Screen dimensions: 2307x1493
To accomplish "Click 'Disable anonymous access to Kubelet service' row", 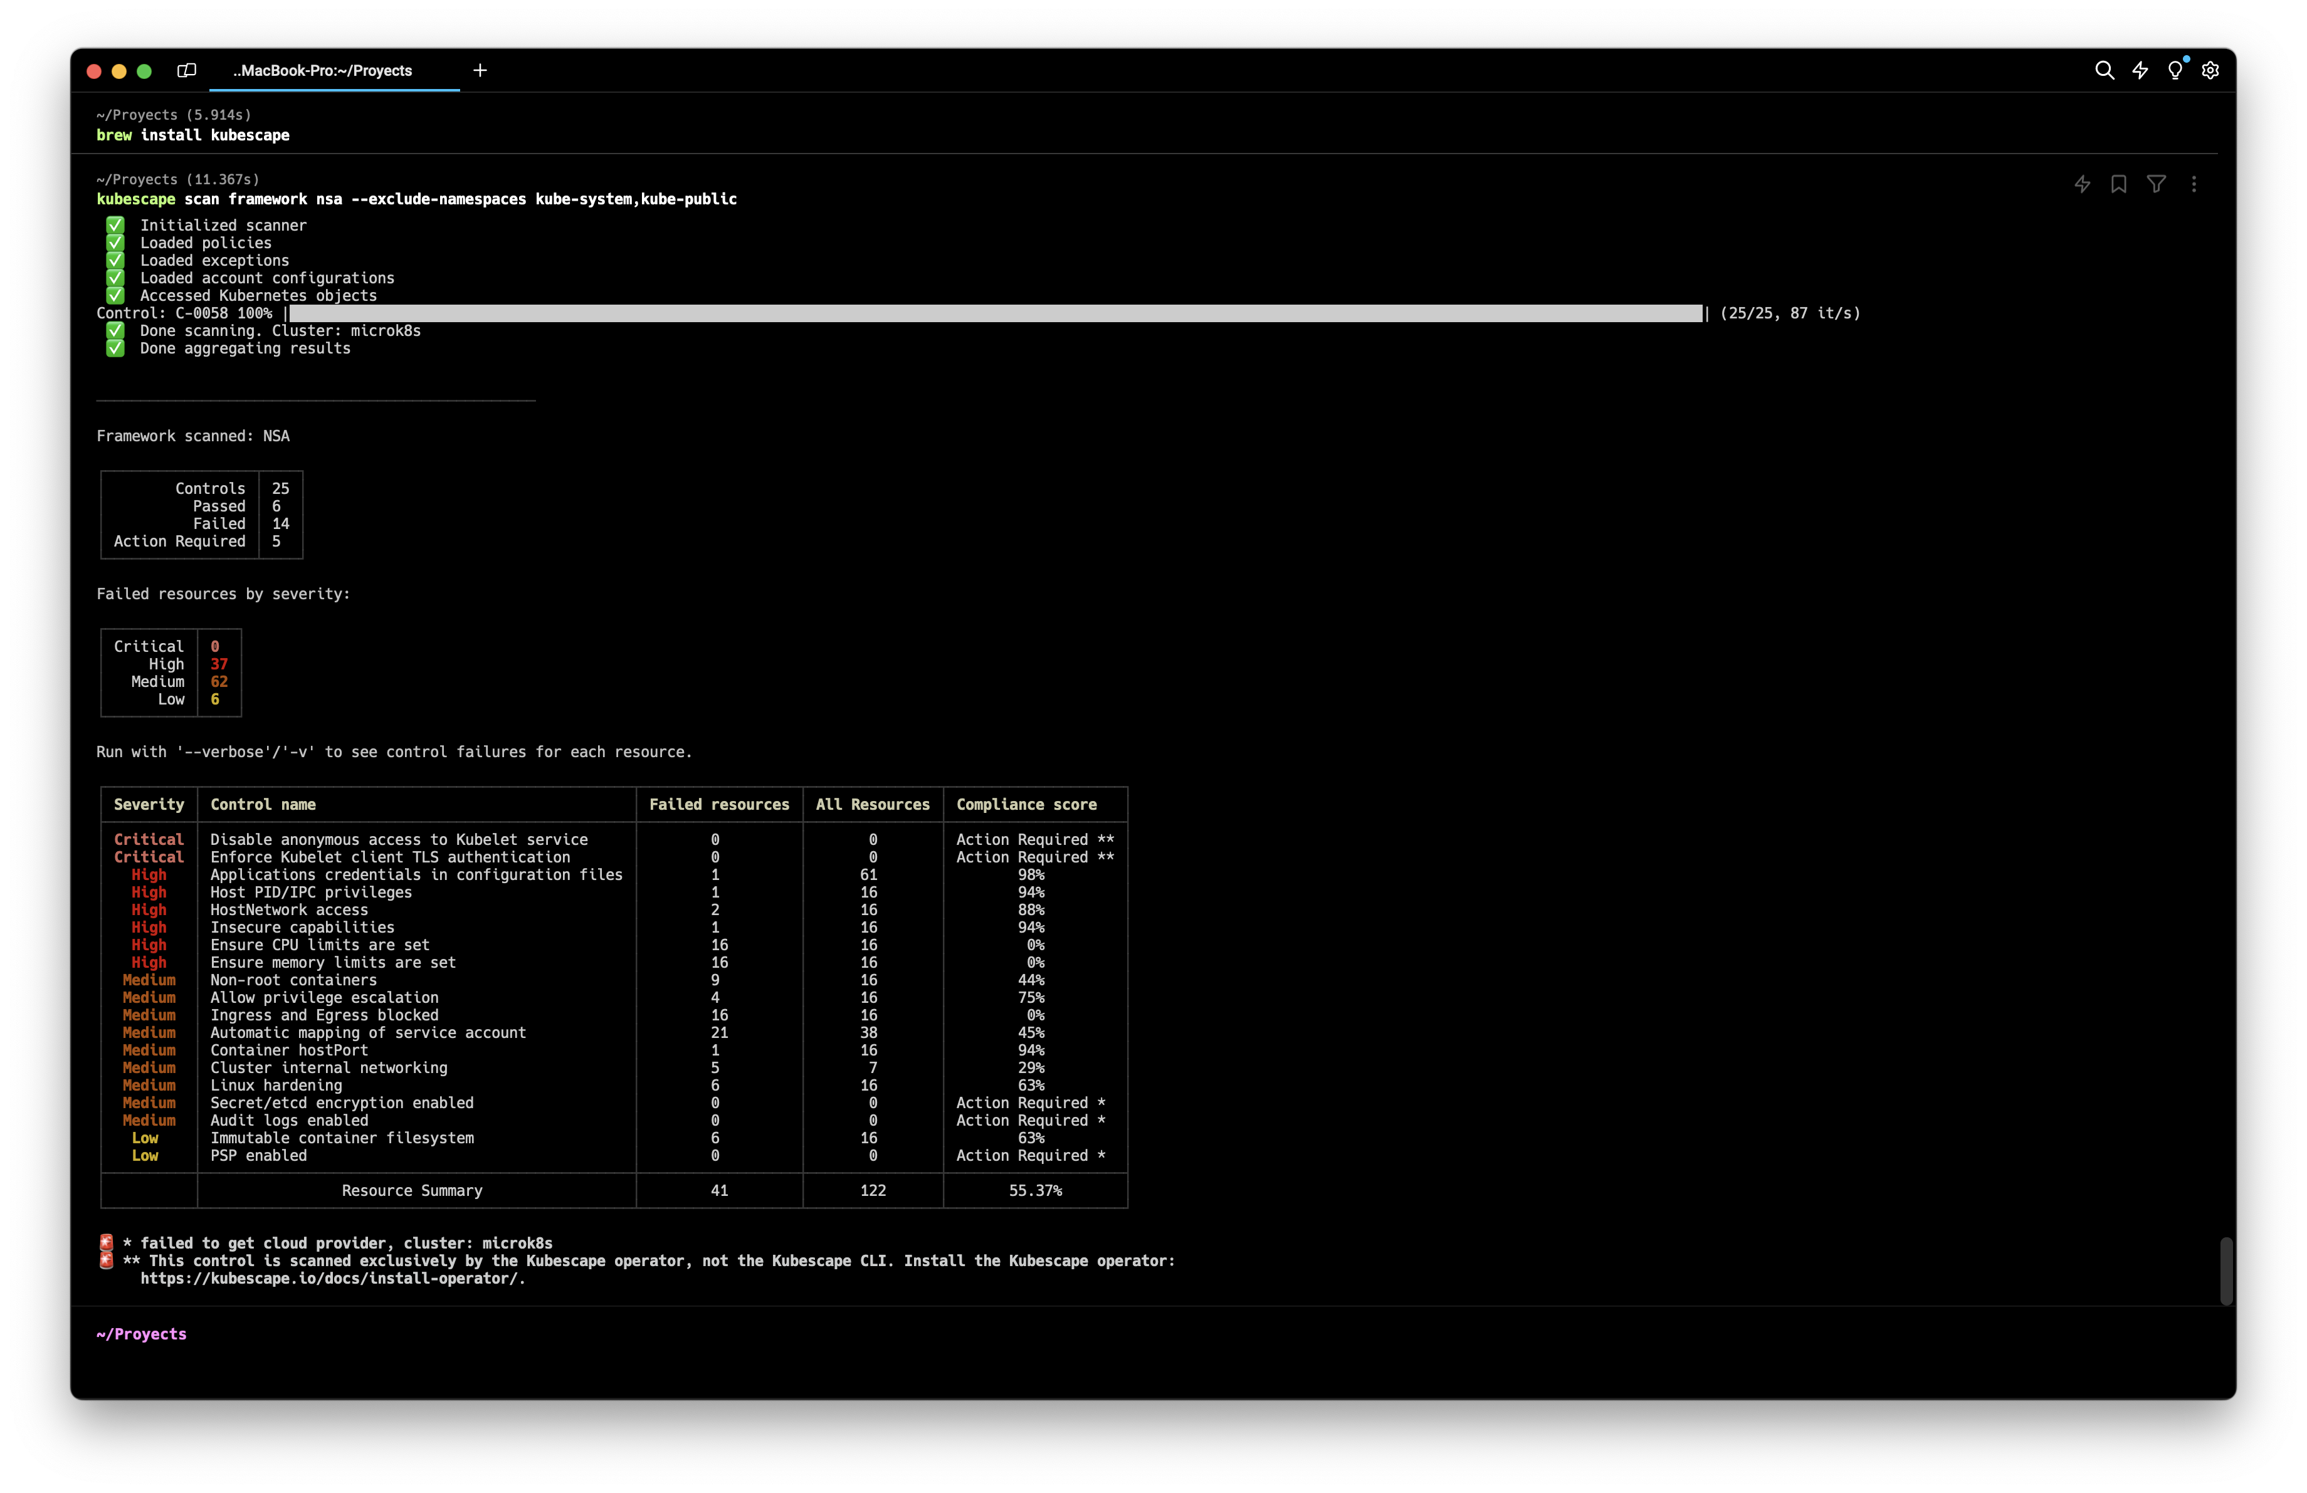I will coord(614,840).
